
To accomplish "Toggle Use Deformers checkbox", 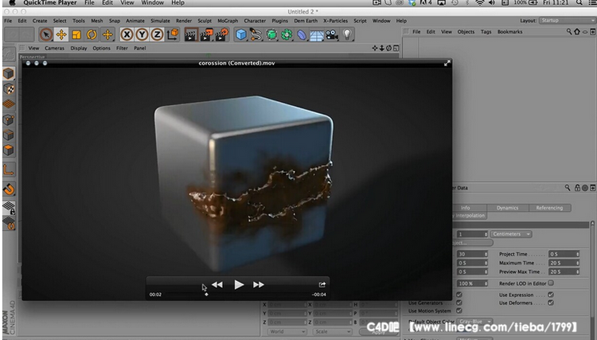I will coord(551,303).
